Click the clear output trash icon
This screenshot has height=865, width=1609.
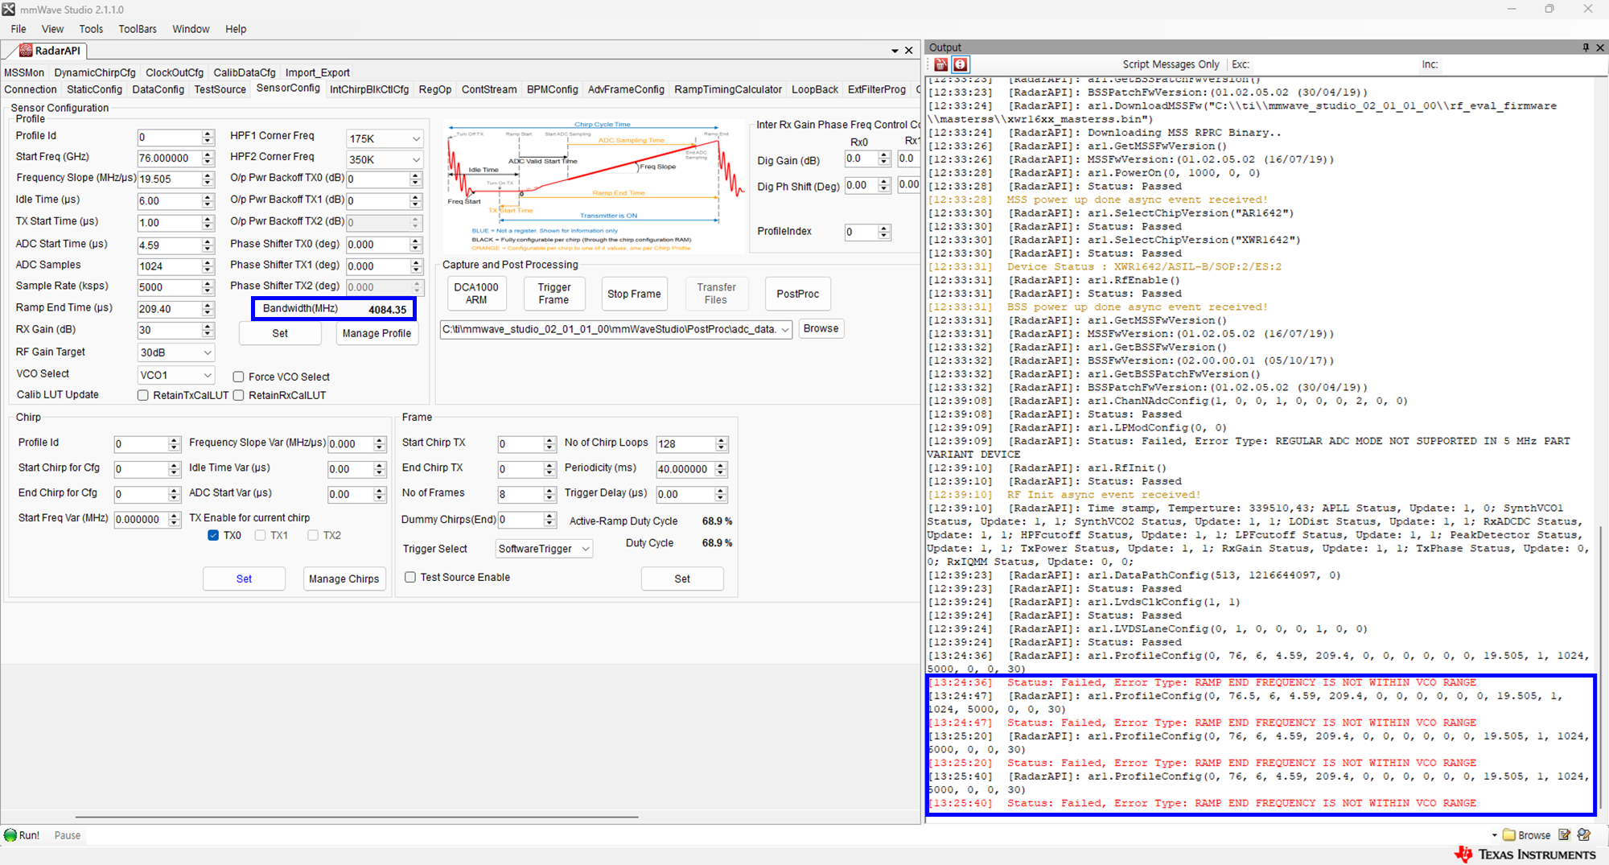click(x=940, y=64)
